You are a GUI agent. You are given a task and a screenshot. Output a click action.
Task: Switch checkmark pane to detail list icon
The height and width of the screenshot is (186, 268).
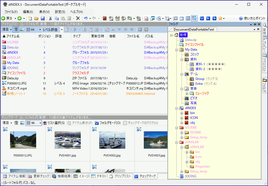point(16,123)
